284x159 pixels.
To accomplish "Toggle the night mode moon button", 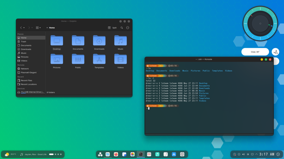I will [x=275, y=52].
